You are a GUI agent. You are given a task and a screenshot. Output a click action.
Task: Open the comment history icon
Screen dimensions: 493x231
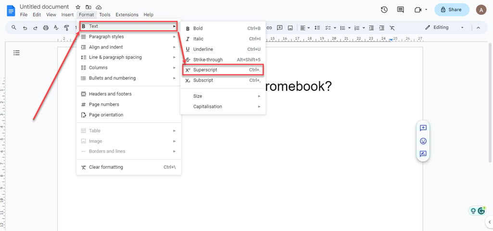pyautogui.click(x=400, y=10)
